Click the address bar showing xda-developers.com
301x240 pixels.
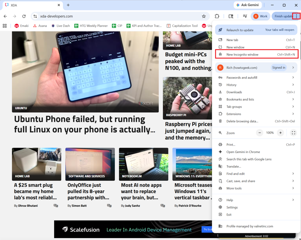(x=118, y=16)
